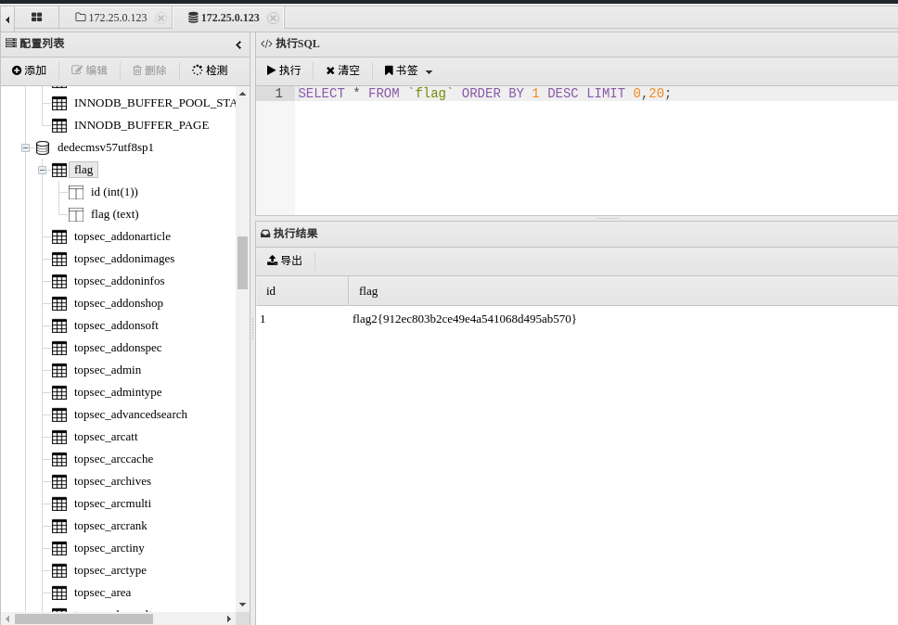This screenshot has height=625, width=898.
Task: Click the 检测 button
Action: 210,70
